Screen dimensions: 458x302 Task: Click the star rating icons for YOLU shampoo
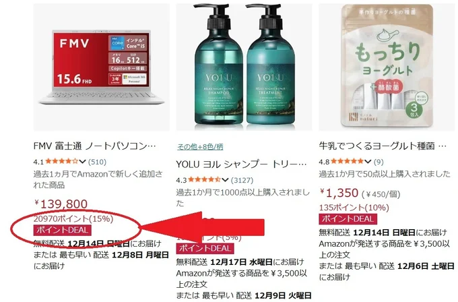click(x=204, y=180)
